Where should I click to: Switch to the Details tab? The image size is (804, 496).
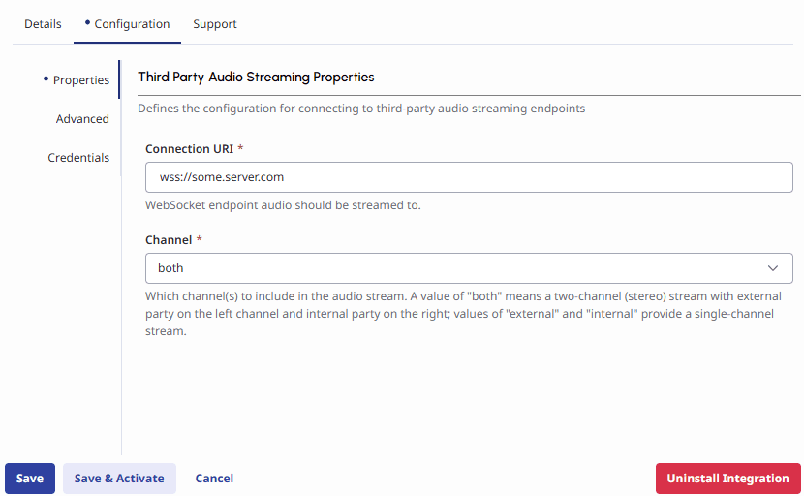pyautogui.click(x=43, y=24)
